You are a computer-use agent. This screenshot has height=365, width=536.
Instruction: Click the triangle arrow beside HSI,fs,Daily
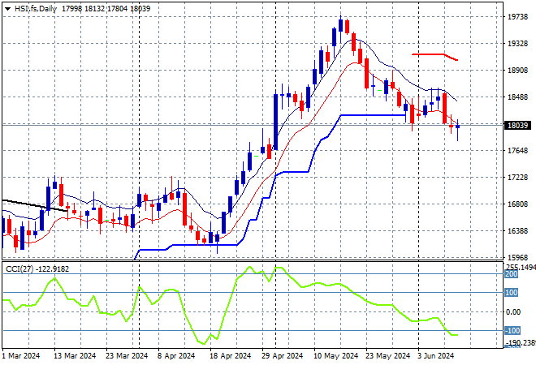(8, 7)
